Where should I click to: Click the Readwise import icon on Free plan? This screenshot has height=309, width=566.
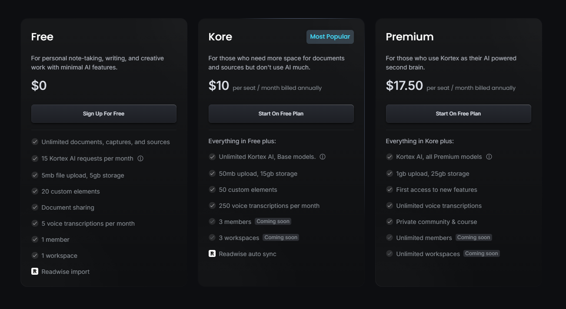pyautogui.click(x=35, y=271)
